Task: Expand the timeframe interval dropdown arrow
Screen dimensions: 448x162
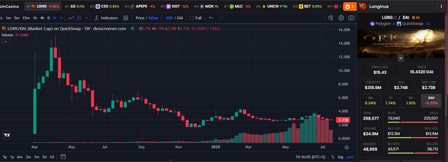Action: pyautogui.click(x=61, y=18)
